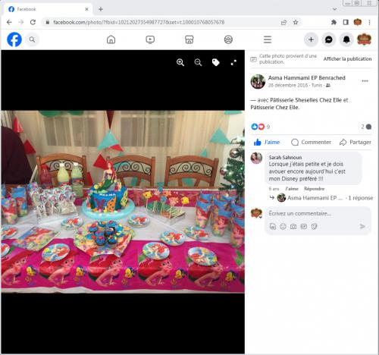The height and width of the screenshot is (355, 379).
Task: Click the Facebook logo
Action: click(14, 39)
